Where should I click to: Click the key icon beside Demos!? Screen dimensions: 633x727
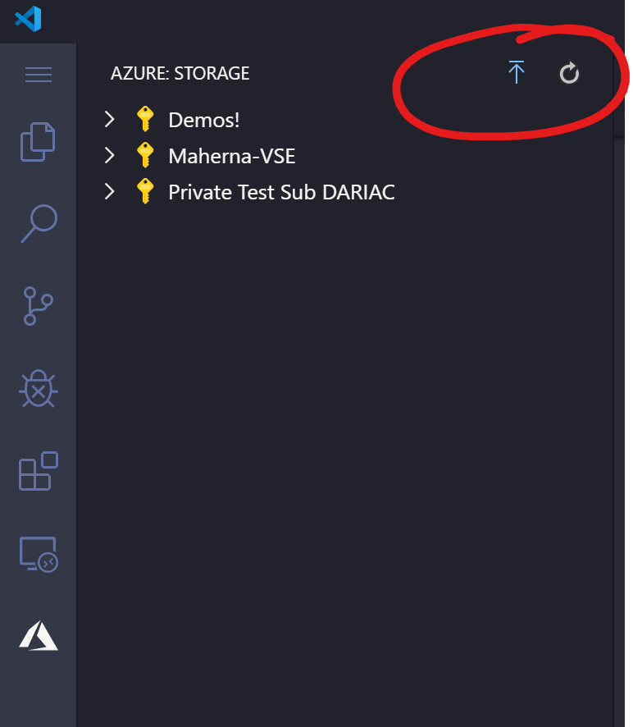[x=144, y=119]
